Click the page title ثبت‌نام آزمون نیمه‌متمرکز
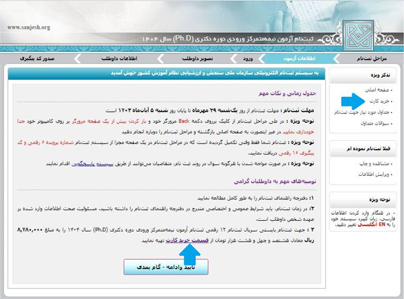The height and width of the screenshot is (299, 404). (x=228, y=39)
